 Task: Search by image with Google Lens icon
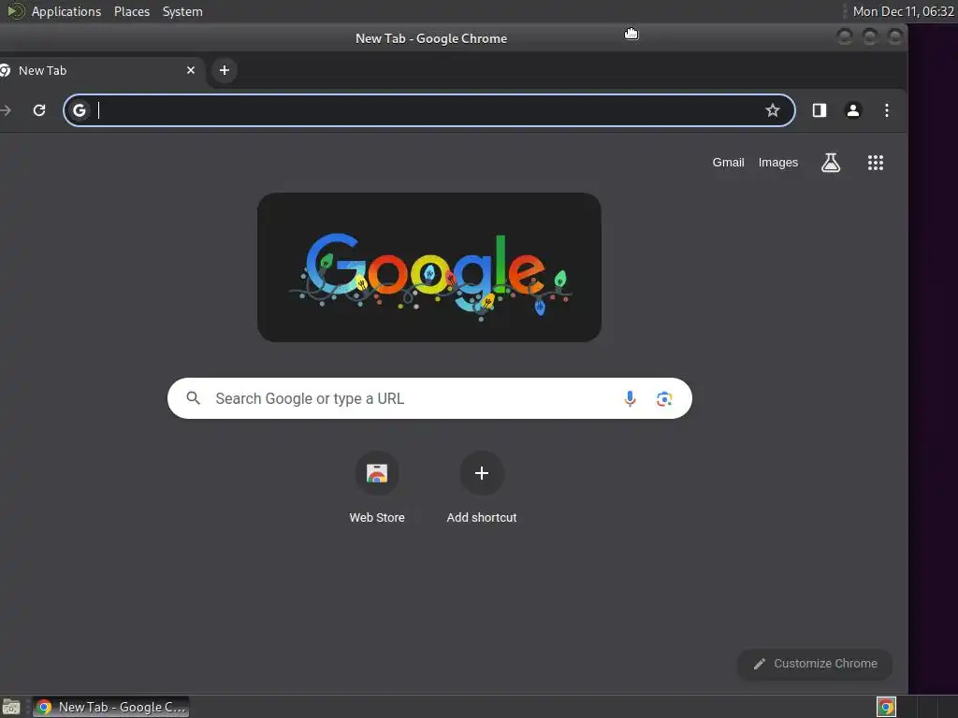(x=664, y=398)
